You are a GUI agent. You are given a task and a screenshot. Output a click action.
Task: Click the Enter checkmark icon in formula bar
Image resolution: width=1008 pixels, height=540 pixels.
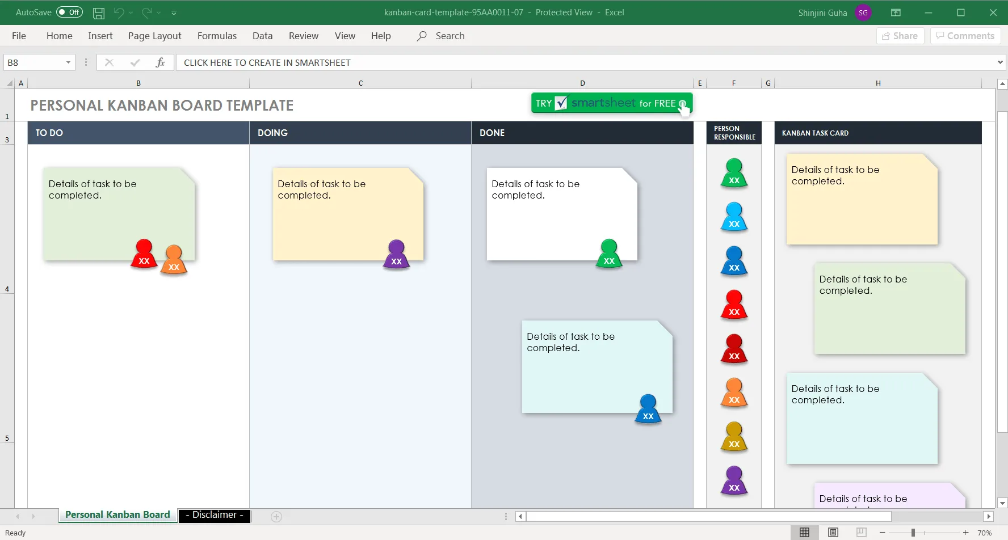[x=135, y=62]
